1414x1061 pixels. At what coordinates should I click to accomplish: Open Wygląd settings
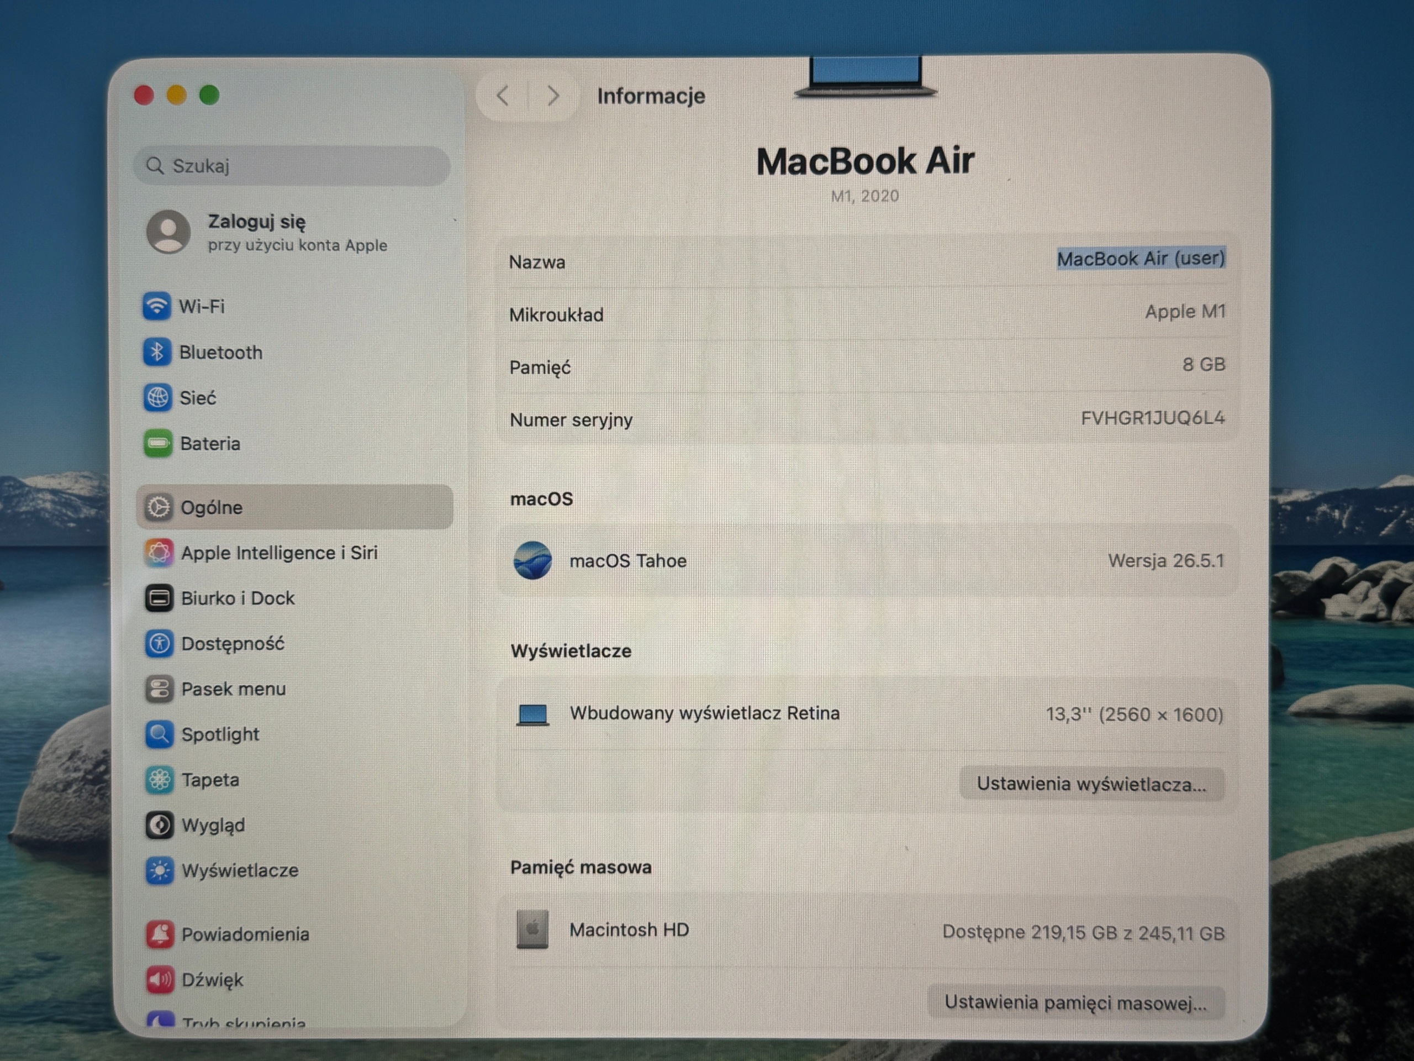[x=295, y=826]
